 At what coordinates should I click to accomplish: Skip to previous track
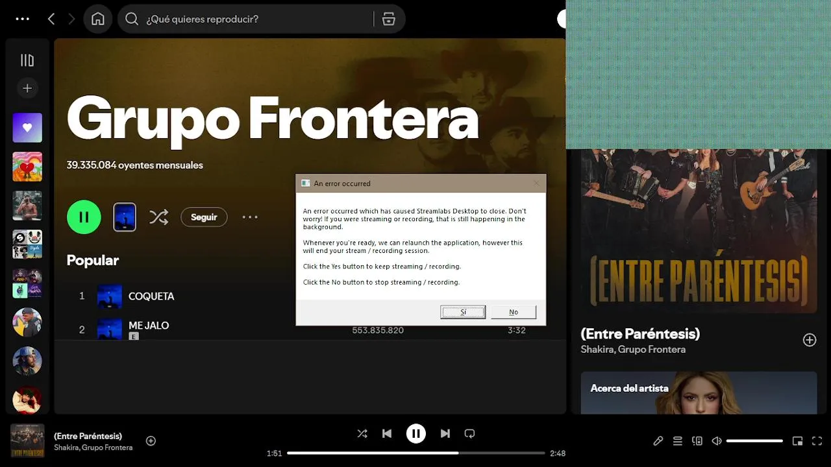point(387,433)
